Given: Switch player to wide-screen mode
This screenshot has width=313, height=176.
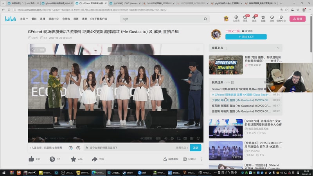Looking at the screenshot, I should click(185, 138).
